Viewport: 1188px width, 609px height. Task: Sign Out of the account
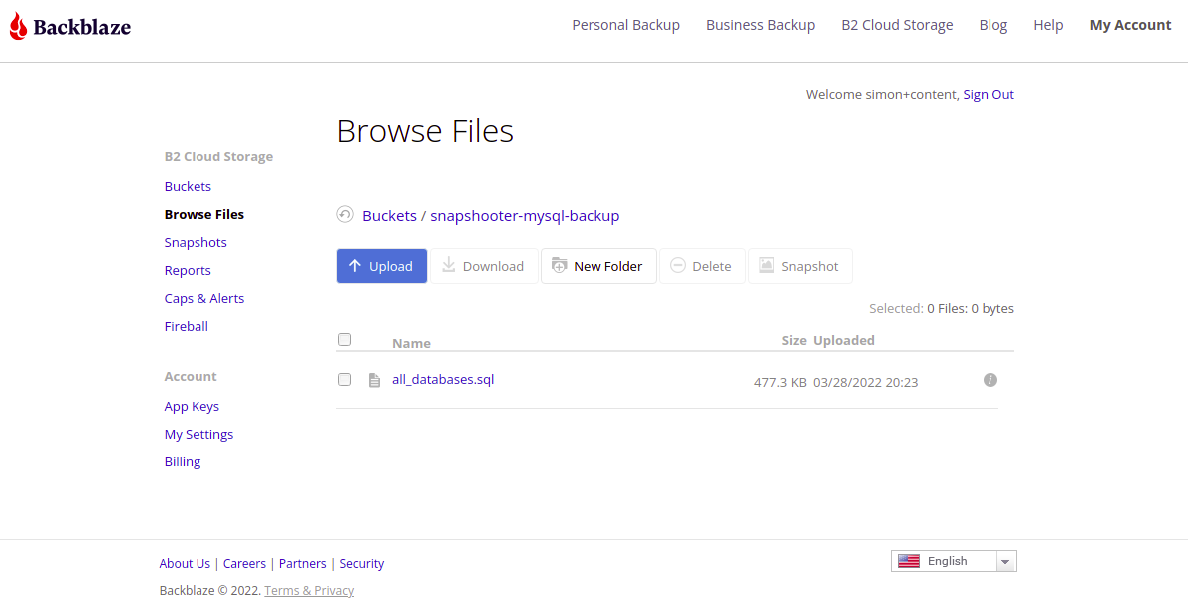pos(988,94)
